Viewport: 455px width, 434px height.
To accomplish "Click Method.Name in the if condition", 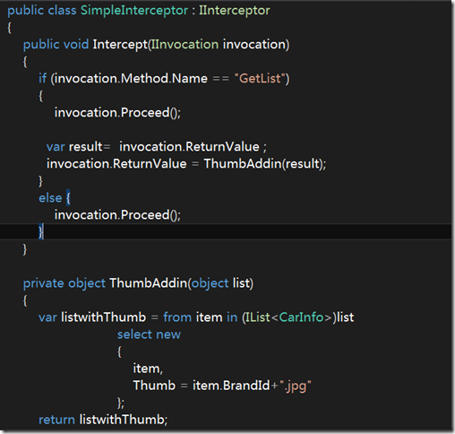I will [164, 79].
